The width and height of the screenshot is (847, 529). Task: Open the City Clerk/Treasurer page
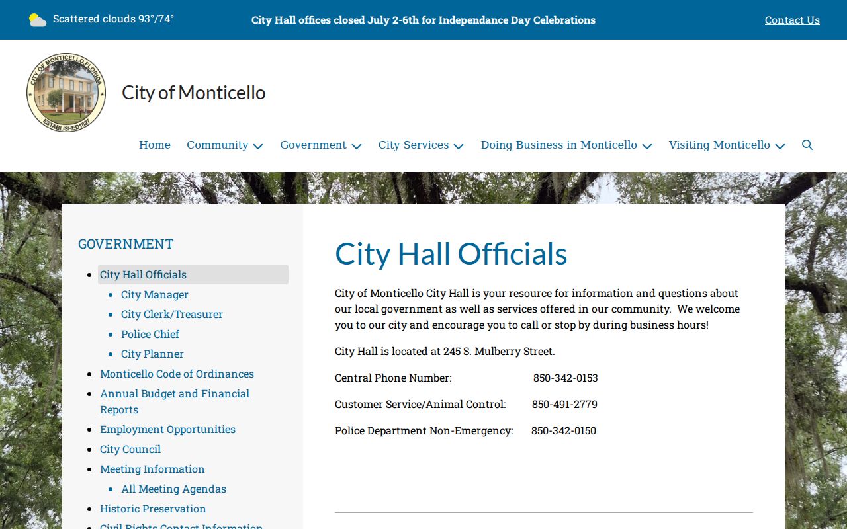click(172, 314)
